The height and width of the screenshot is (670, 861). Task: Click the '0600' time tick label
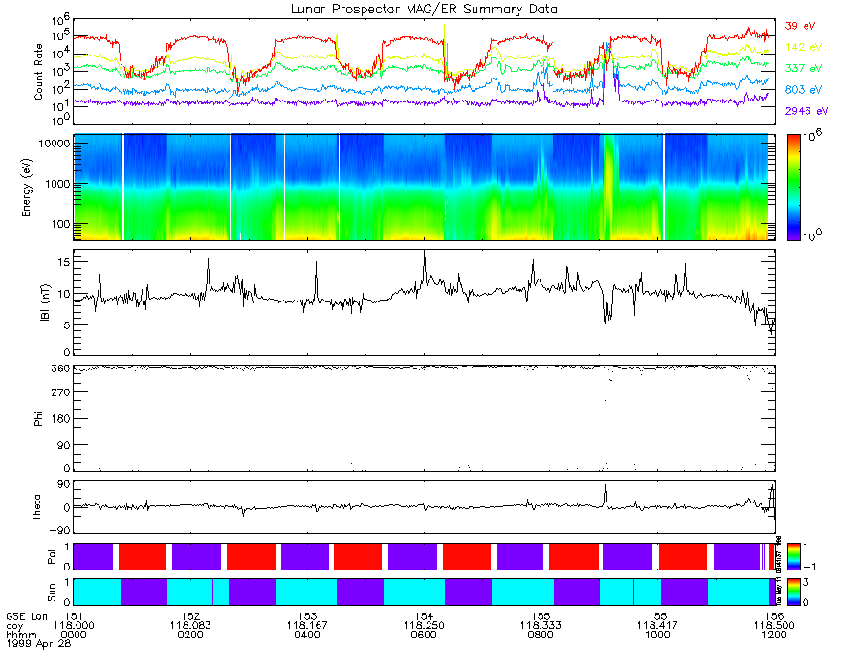point(424,635)
